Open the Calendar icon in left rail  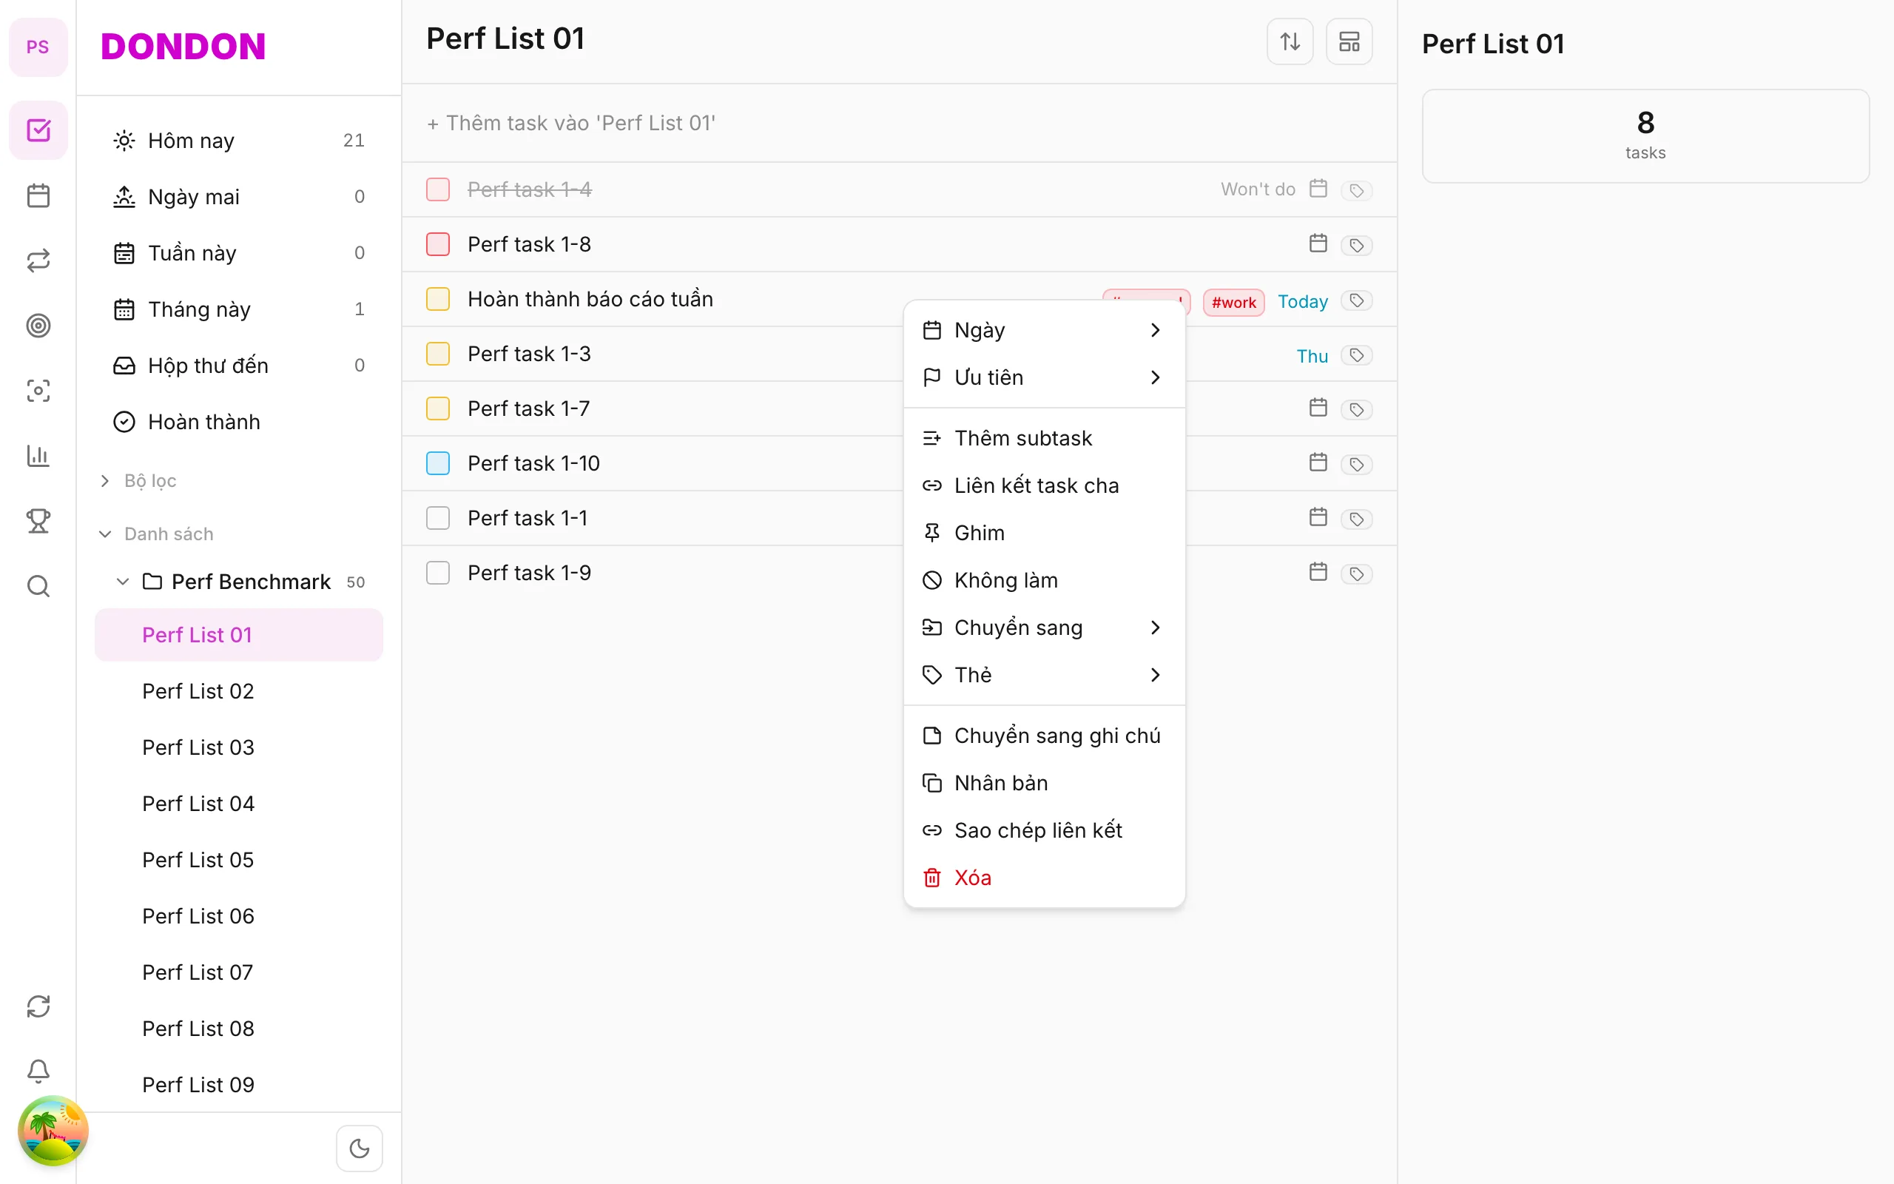tap(38, 195)
